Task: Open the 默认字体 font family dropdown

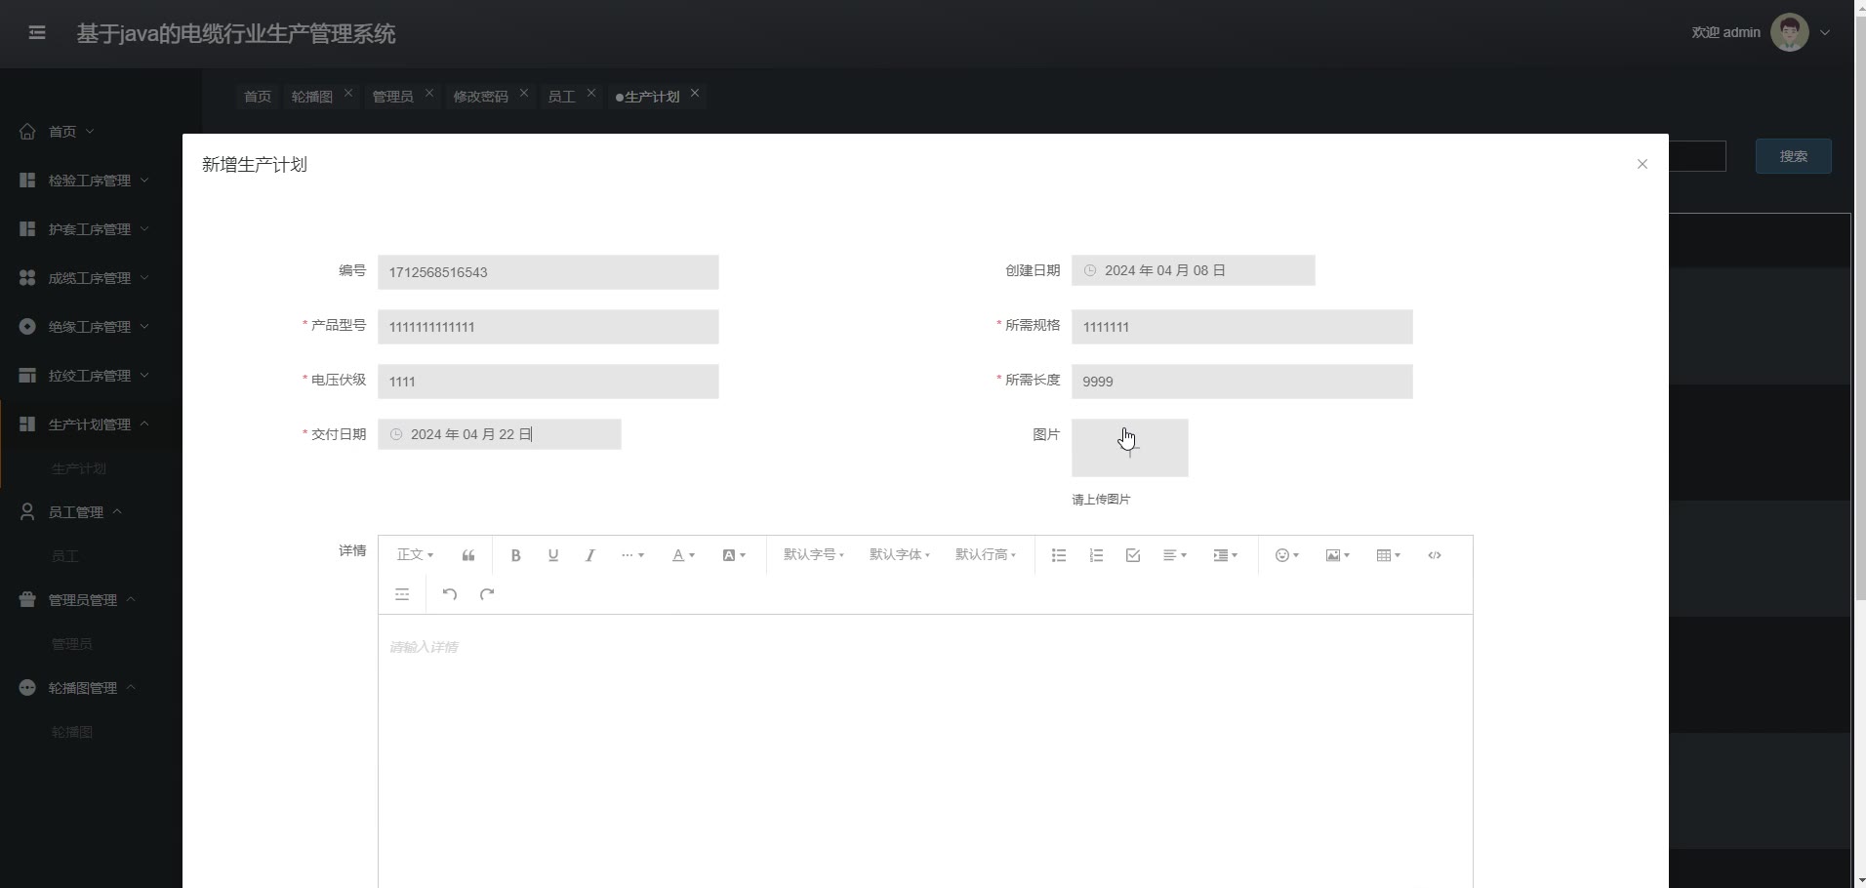Action: 899,554
